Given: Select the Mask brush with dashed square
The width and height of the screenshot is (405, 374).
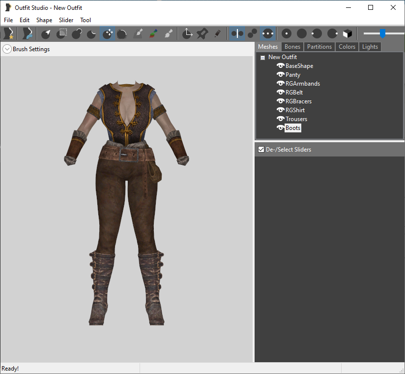Looking at the screenshot, I should 62,33.
